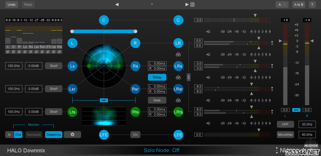Screen dimensions: 321x156
Task: Click the overlapping-circles icon below LRsr
Action: (178, 100)
